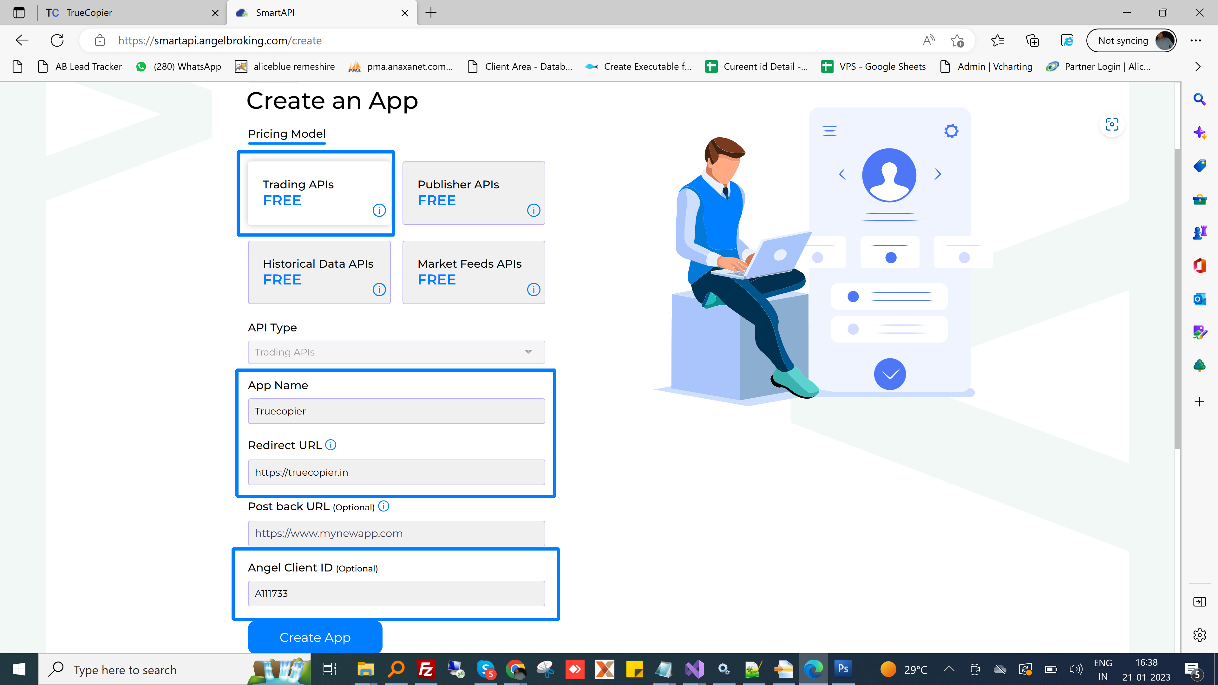Open Edge sidebar Drop icon
The width and height of the screenshot is (1218, 685).
[1200, 332]
